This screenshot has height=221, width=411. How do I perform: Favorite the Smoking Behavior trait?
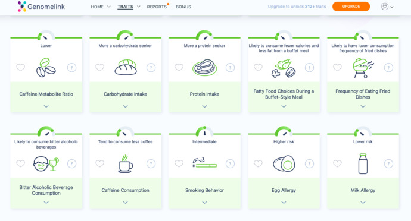(x=179, y=163)
